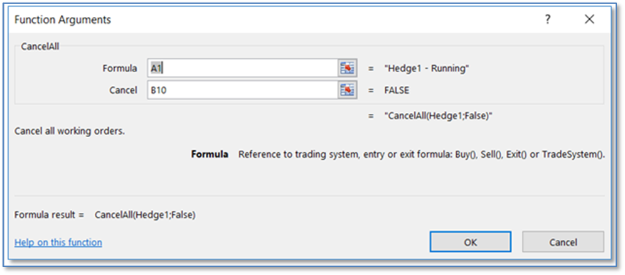Viewport: 625px width, 275px height.
Task: Focus the Cancel input containing B10
Action: pos(243,90)
